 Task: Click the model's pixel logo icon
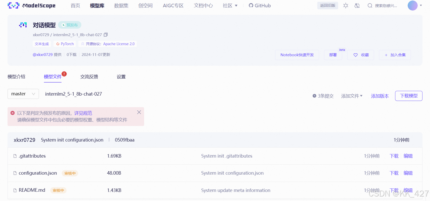[23, 25]
